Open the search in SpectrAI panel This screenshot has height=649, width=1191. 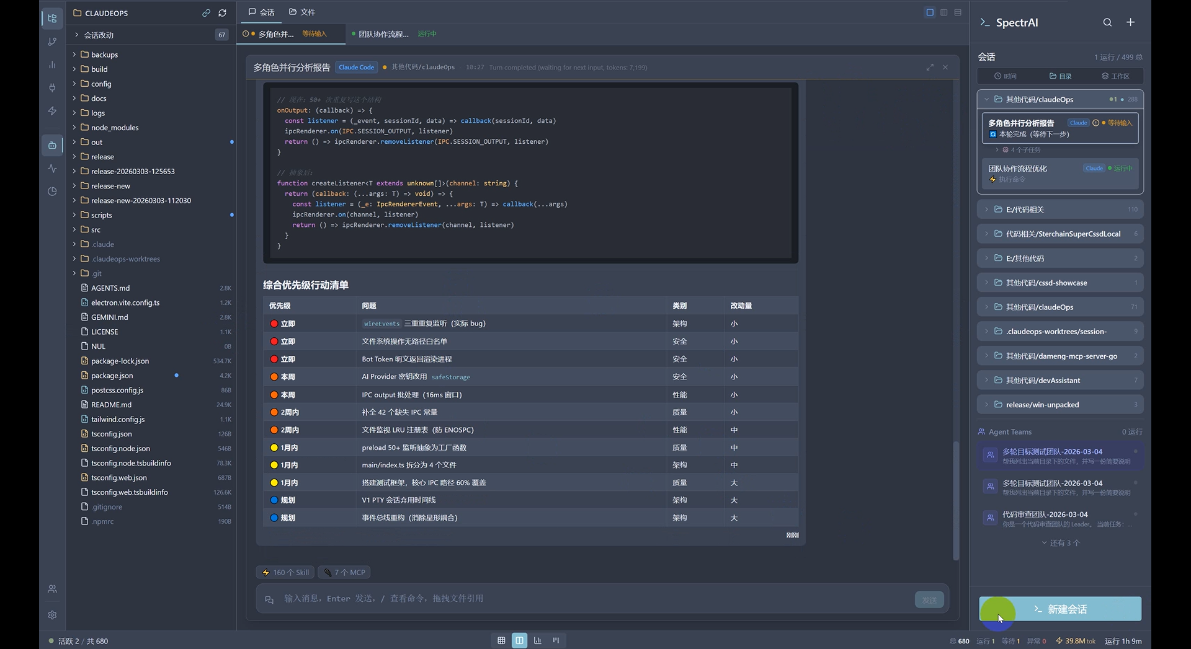pyautogui.click(x=1107, y=22)
